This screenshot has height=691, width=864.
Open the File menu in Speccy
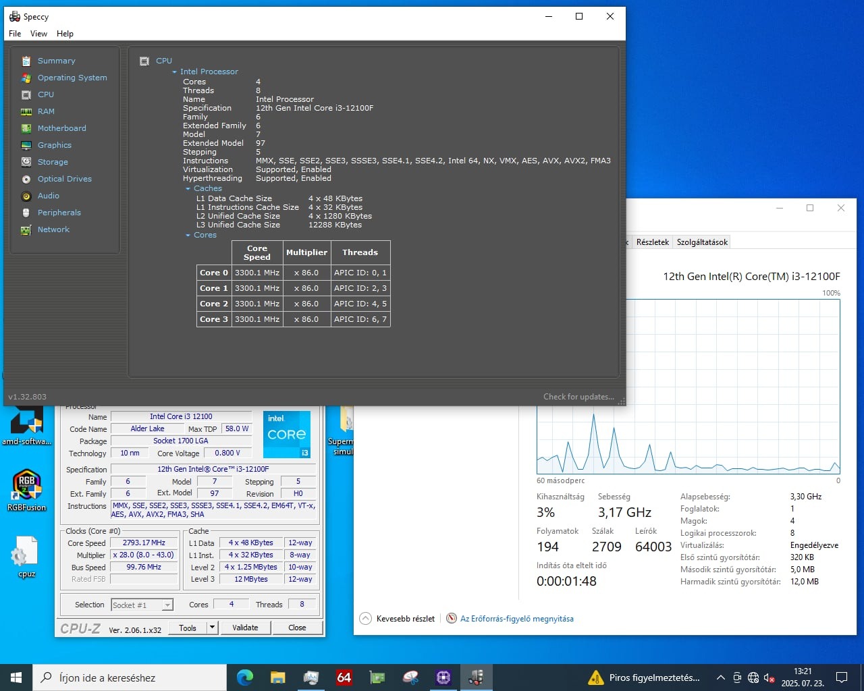point(15,34)
